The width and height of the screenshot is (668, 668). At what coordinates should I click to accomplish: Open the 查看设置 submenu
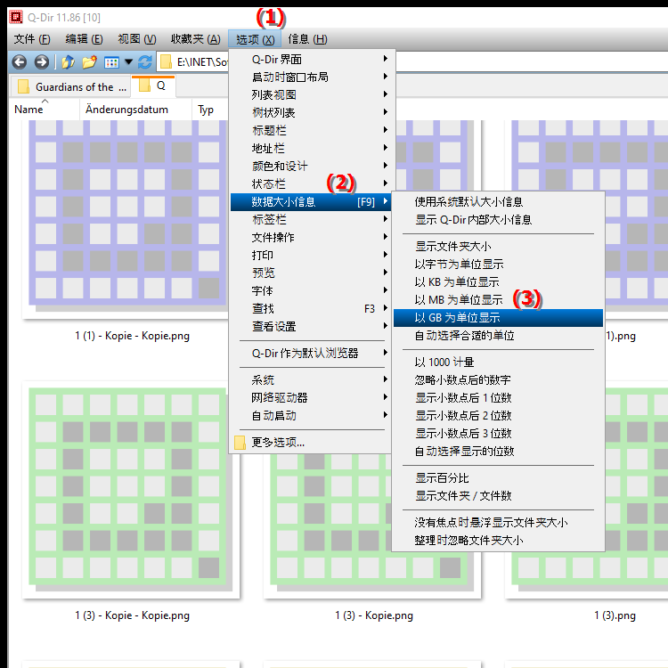click(313, 327)
